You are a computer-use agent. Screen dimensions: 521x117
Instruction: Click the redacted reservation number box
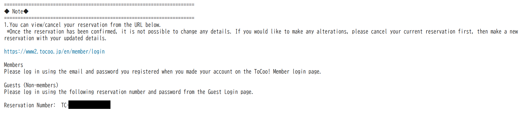[x=89, y=105]
